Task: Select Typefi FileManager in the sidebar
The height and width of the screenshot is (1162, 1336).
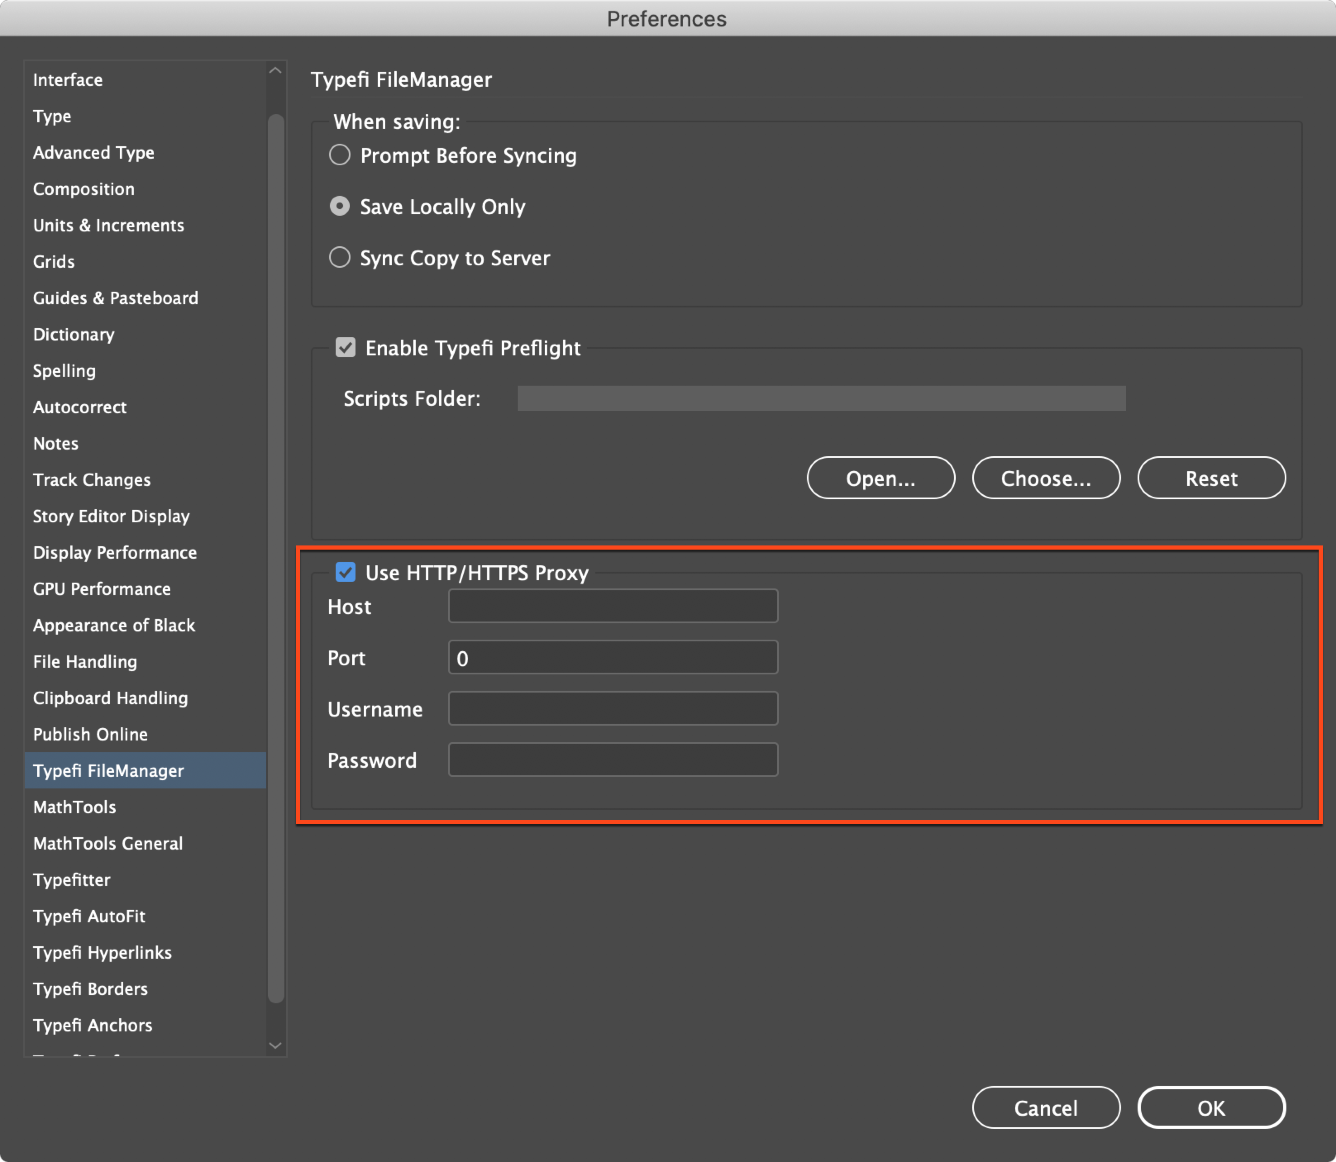Action: click(145, 770)
